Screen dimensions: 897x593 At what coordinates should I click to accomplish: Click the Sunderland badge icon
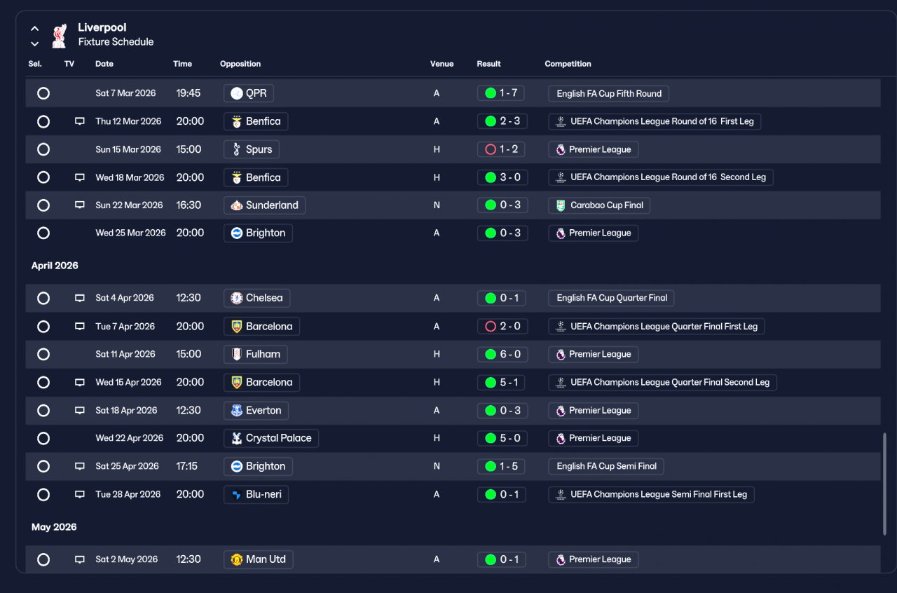pyautogui.click(x=236, y=205)
